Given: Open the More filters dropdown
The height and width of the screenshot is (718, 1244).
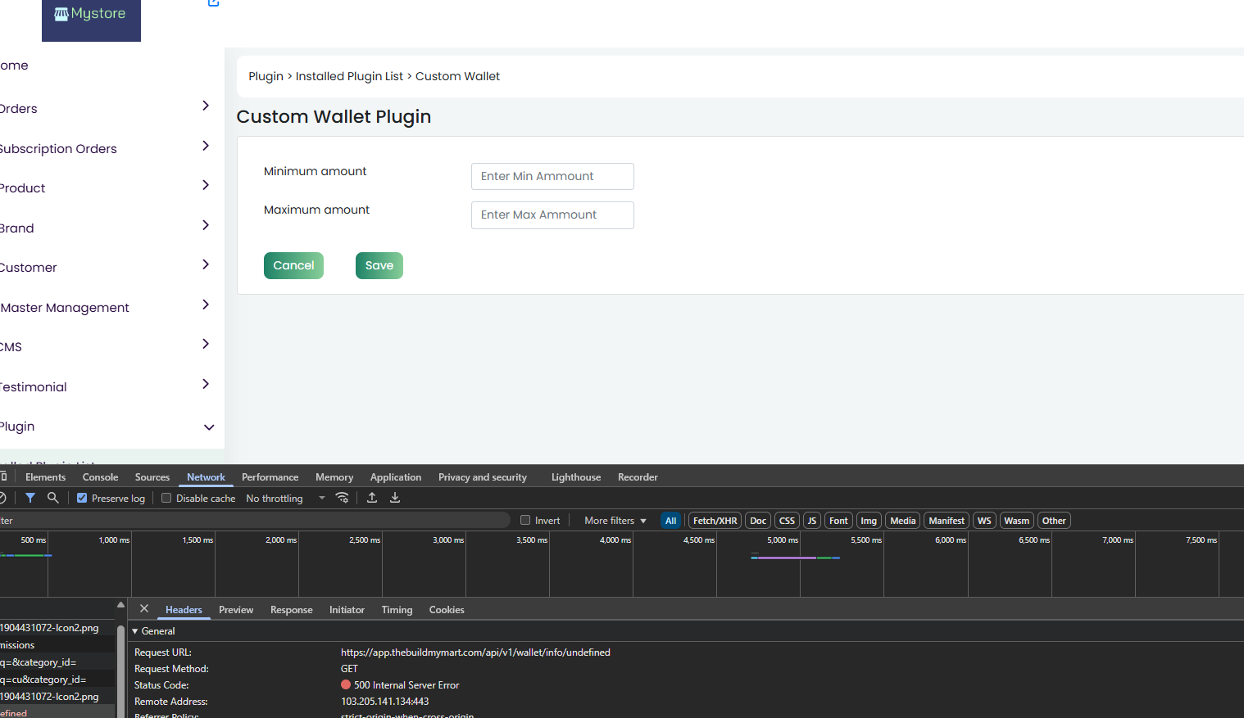Looking at the screenshot, I should [x=615, y=521].
